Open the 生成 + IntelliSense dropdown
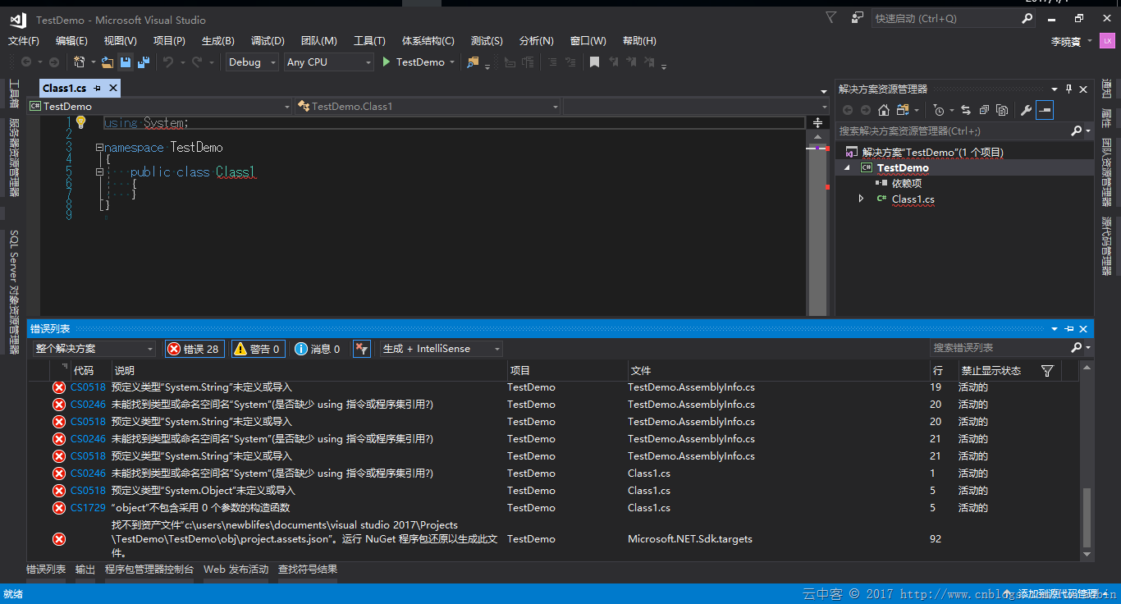Image resolution: width=1121 pixels, height=604 pixels. (x=442, y=349)
